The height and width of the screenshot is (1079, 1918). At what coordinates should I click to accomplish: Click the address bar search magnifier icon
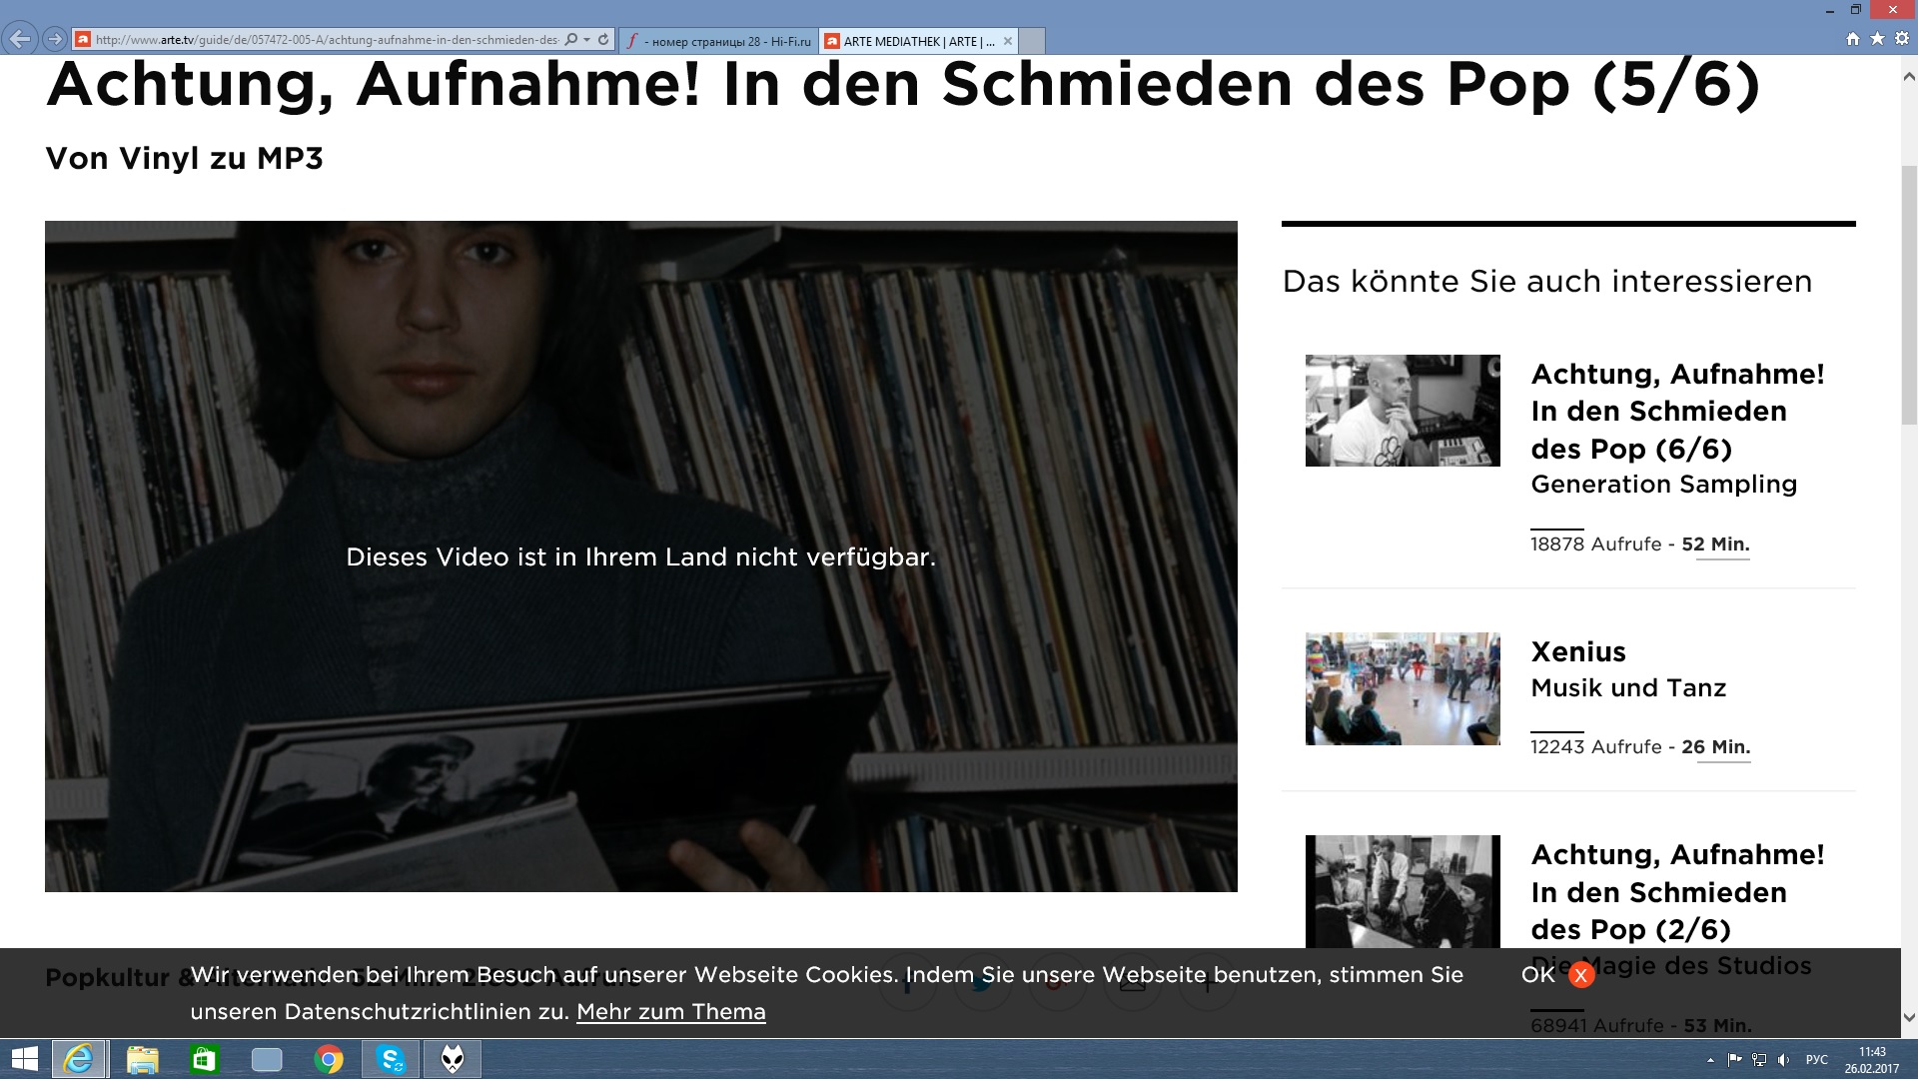tap(570, 40)
